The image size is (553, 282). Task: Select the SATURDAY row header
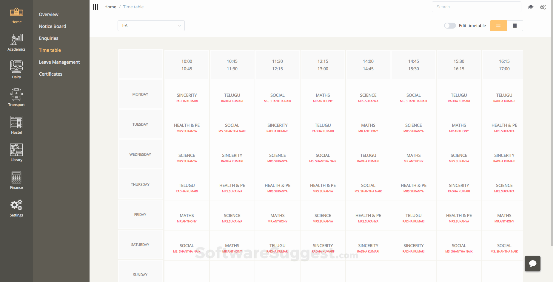pos(140,245)
